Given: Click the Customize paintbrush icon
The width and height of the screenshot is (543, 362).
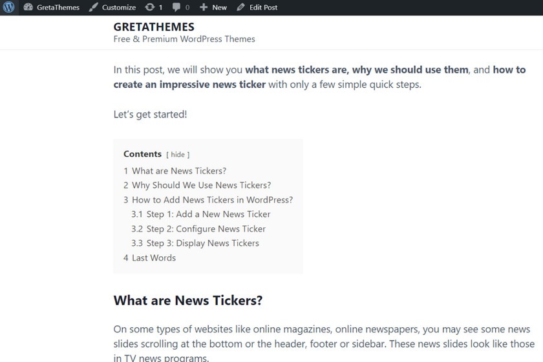Looking at the screenshot, I should tap(93, 7).
